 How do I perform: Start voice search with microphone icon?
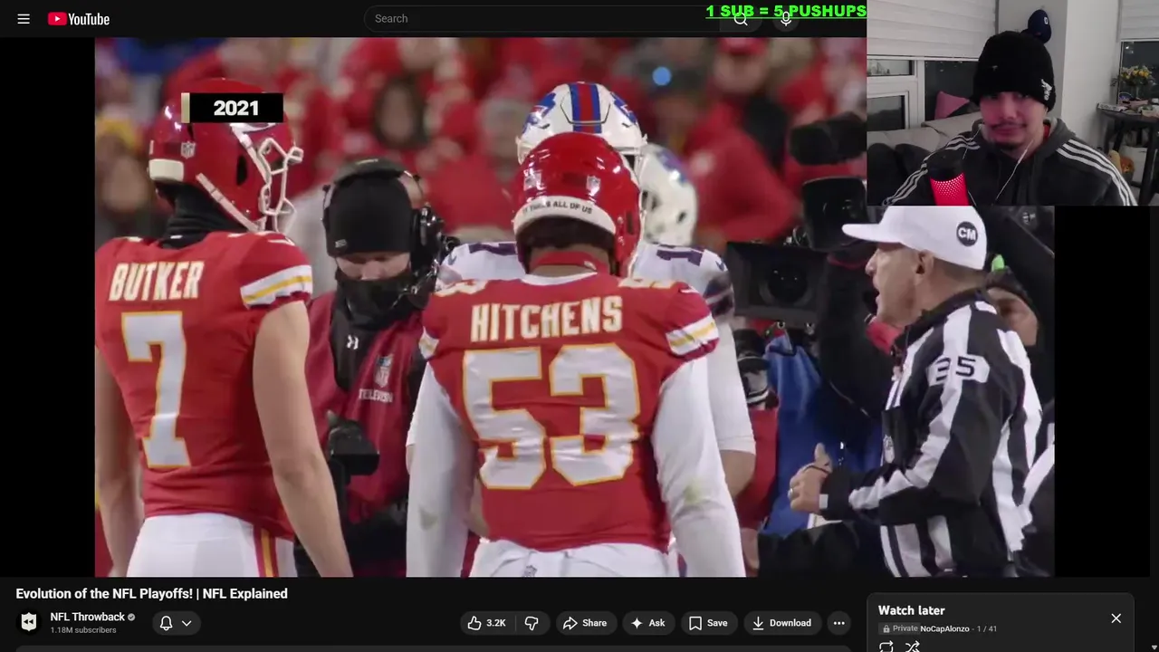[786, 18]
